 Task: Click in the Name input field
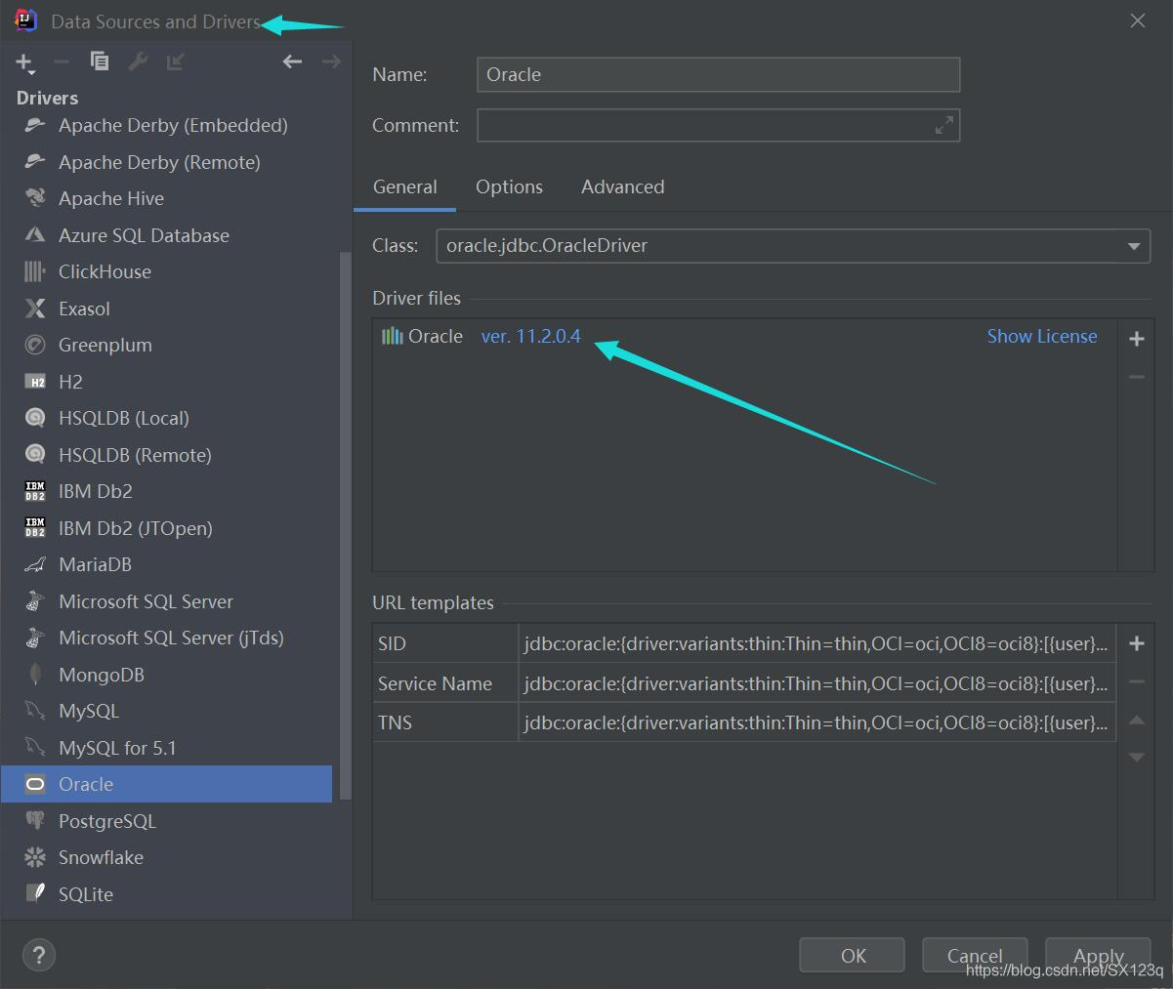coord(718,74)
